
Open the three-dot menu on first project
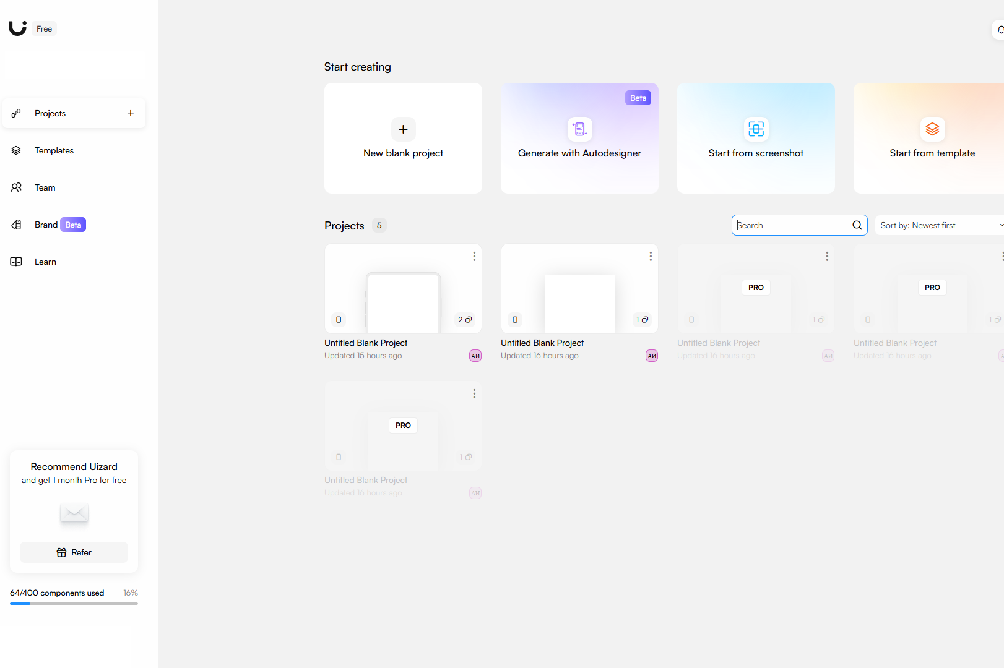point(474,256)
